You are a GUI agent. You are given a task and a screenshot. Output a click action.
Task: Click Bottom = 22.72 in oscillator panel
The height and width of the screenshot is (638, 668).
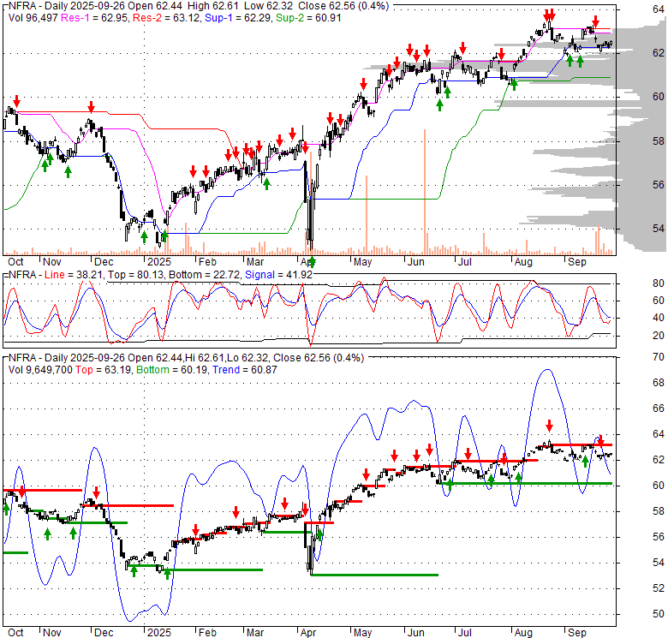click(205, 275)
